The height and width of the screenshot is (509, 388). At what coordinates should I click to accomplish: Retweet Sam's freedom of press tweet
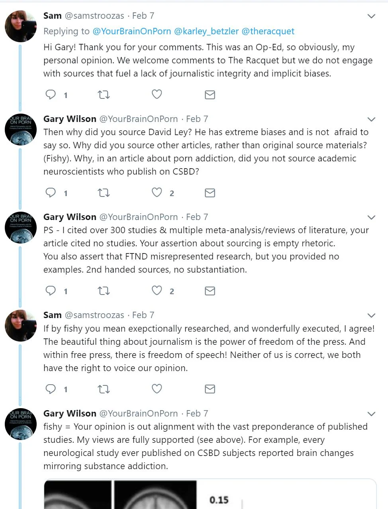tap(104, 389)
